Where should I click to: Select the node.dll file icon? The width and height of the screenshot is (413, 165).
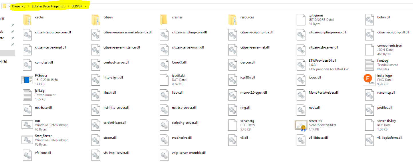click(301, 110)
